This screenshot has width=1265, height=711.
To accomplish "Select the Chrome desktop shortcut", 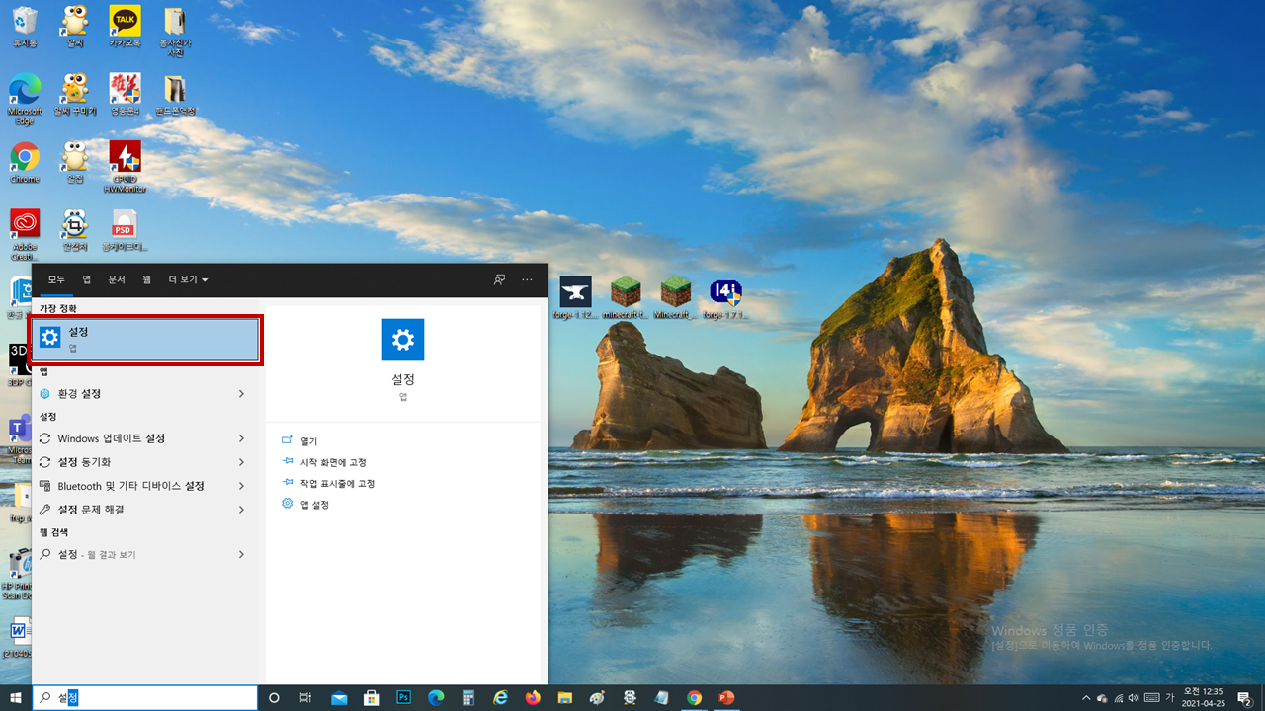I will tap(25, 163).
